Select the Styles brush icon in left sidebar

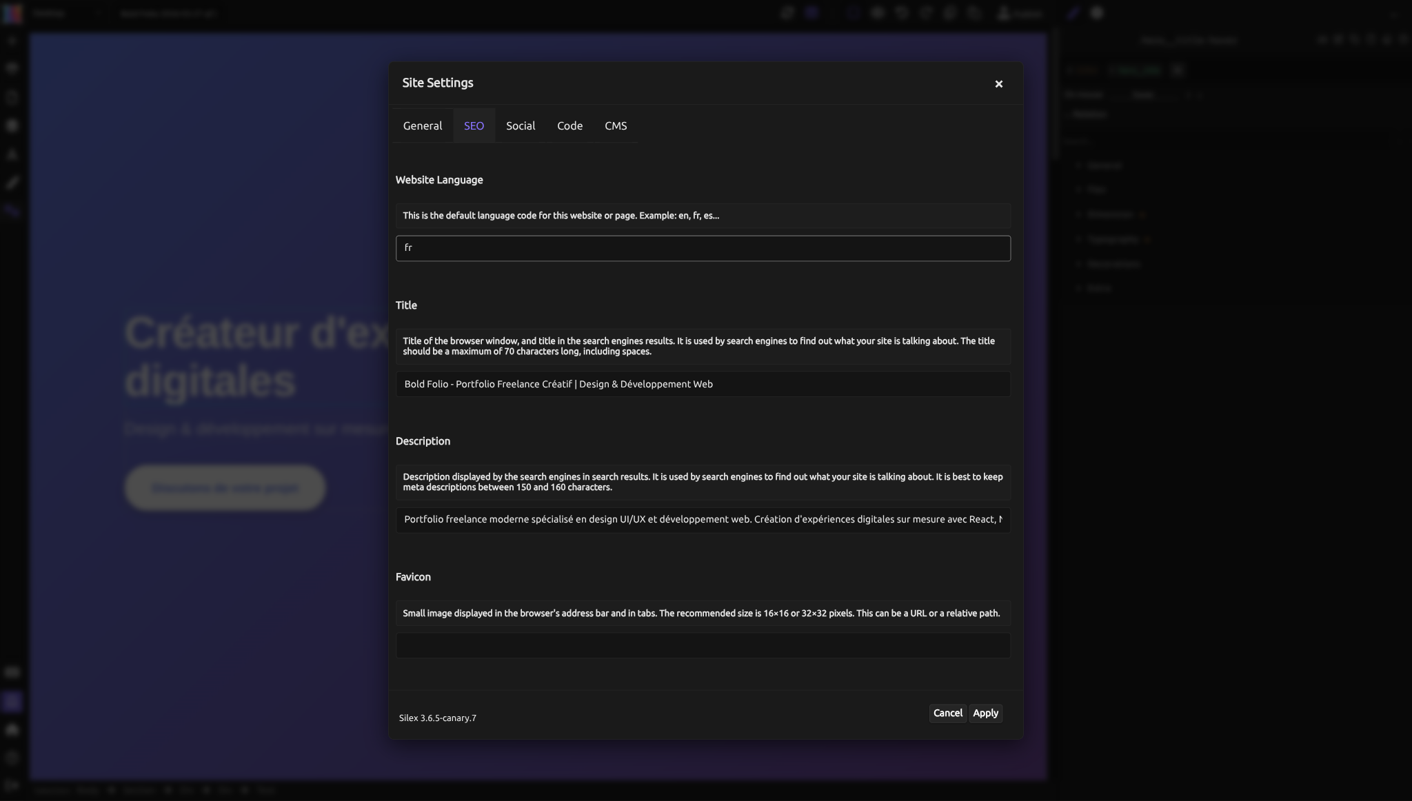[11, 182]
